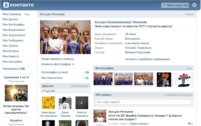Screen dimensions: 201x126
Task: Click Редактировать страницу link
Action: [58, 59]
